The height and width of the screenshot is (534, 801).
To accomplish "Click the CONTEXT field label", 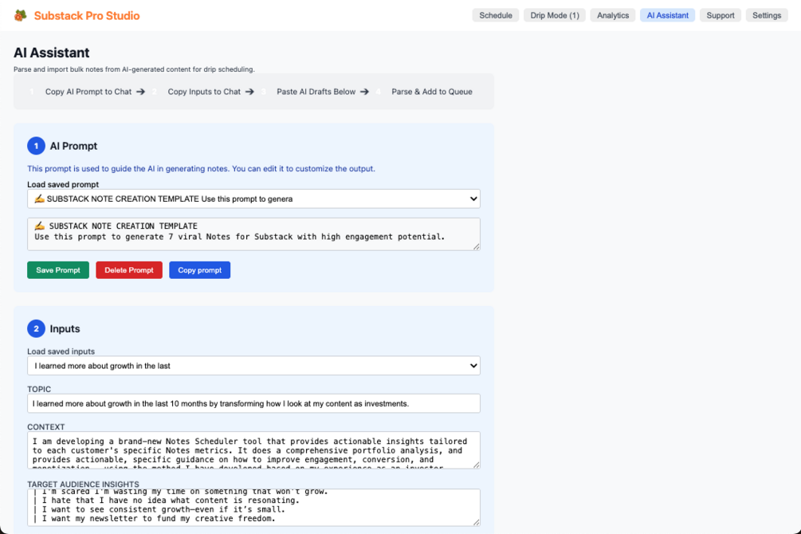I will pos(46,427).
